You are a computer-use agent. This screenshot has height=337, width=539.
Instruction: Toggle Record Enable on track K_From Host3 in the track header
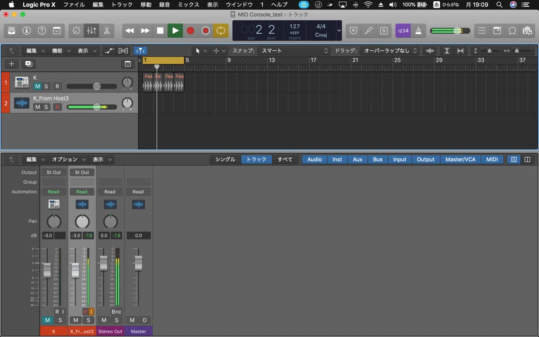point(57,107)
